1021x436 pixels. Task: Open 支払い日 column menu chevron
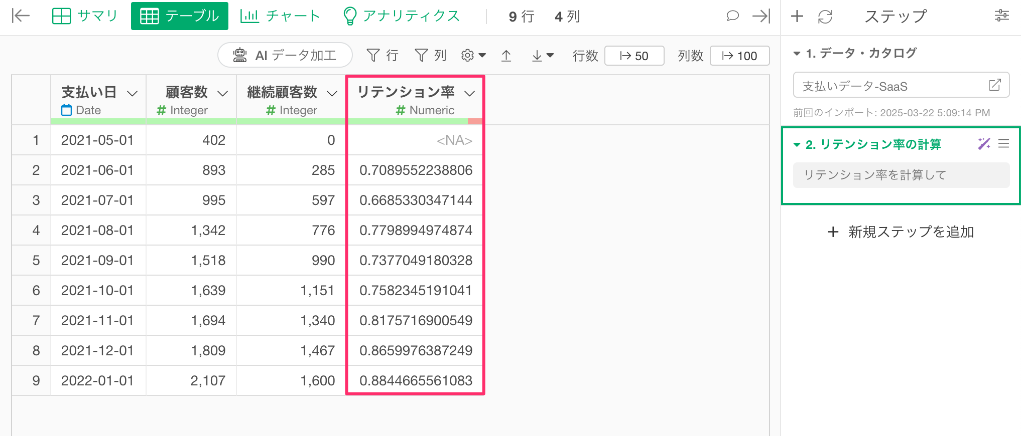133,93
